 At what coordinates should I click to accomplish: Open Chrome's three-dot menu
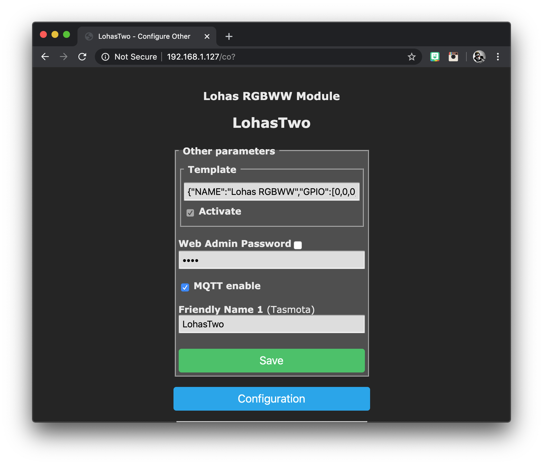click(x=498, y=57)
